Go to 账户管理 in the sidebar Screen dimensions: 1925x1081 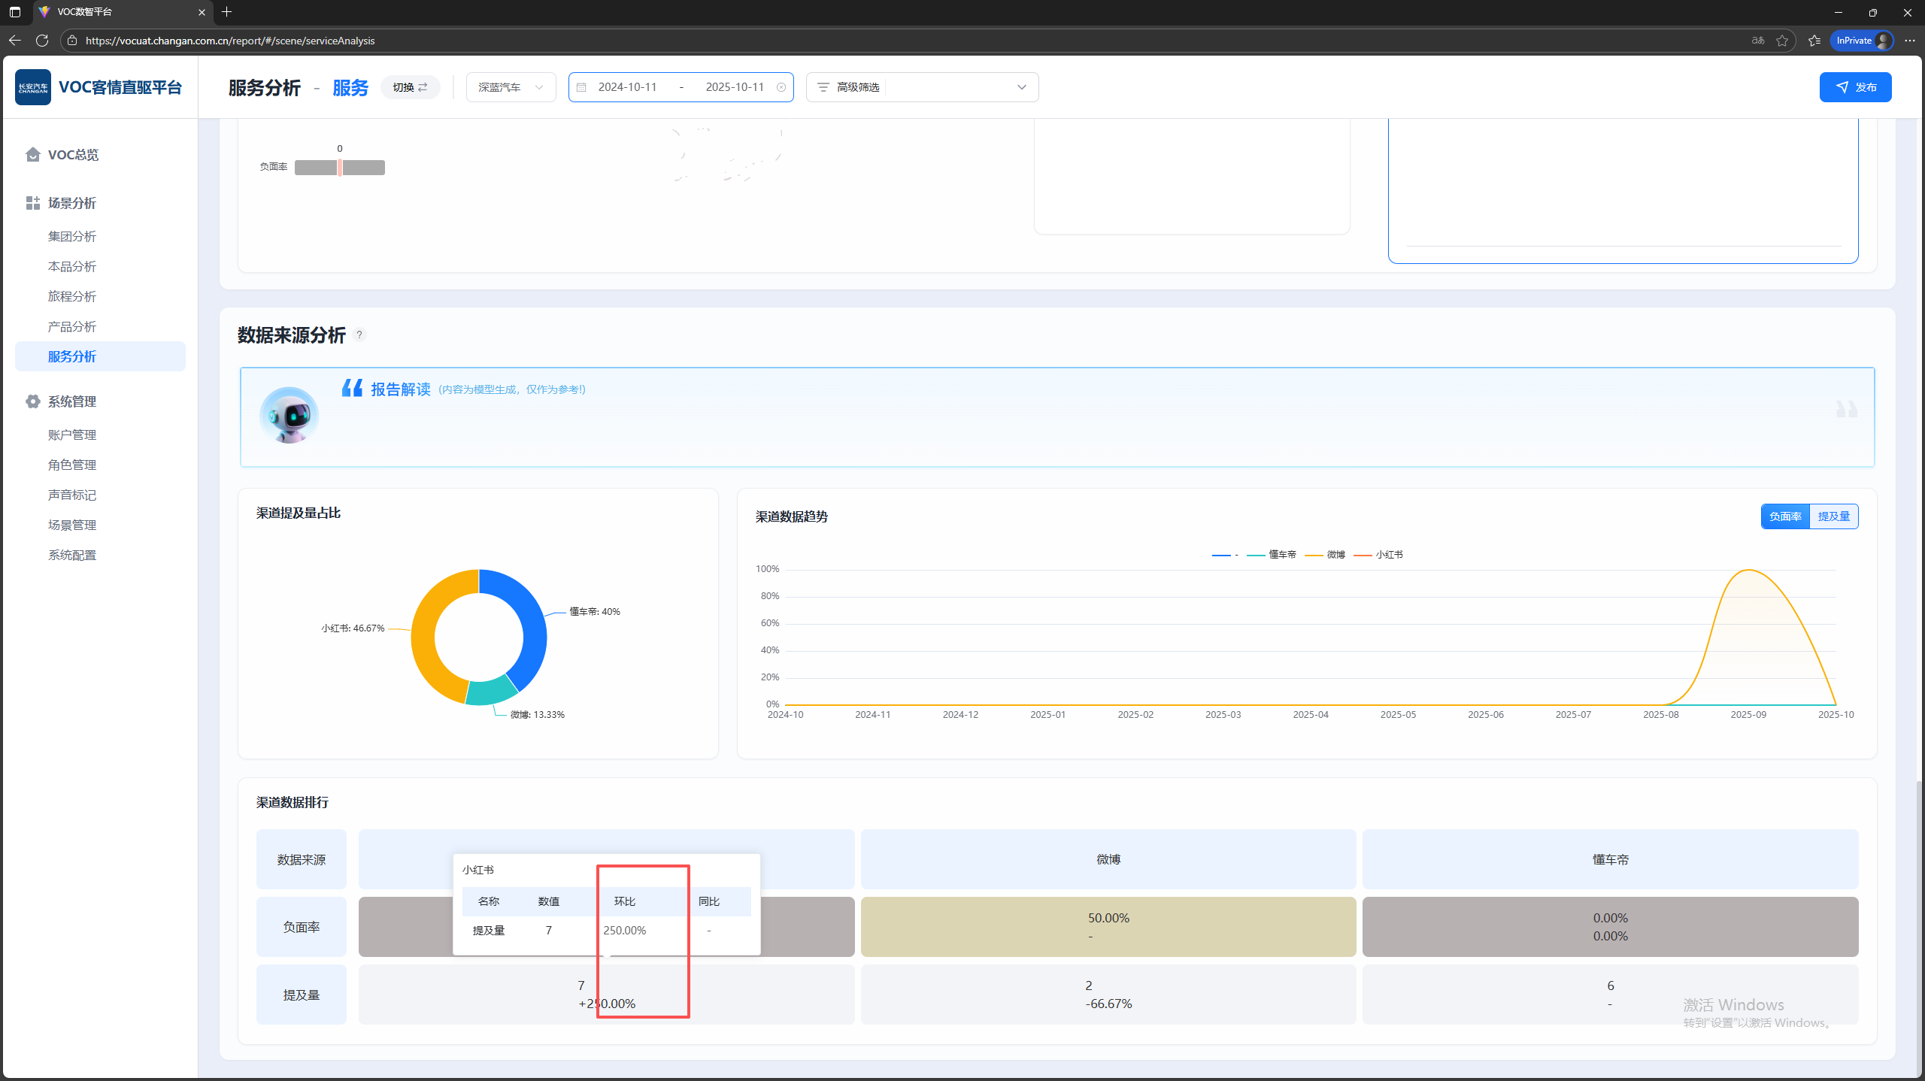pos(72,435)
